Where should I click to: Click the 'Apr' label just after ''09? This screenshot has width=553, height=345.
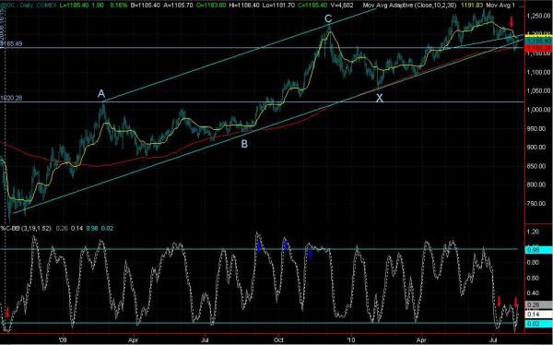pyautogui.click(x=133, y=340)
